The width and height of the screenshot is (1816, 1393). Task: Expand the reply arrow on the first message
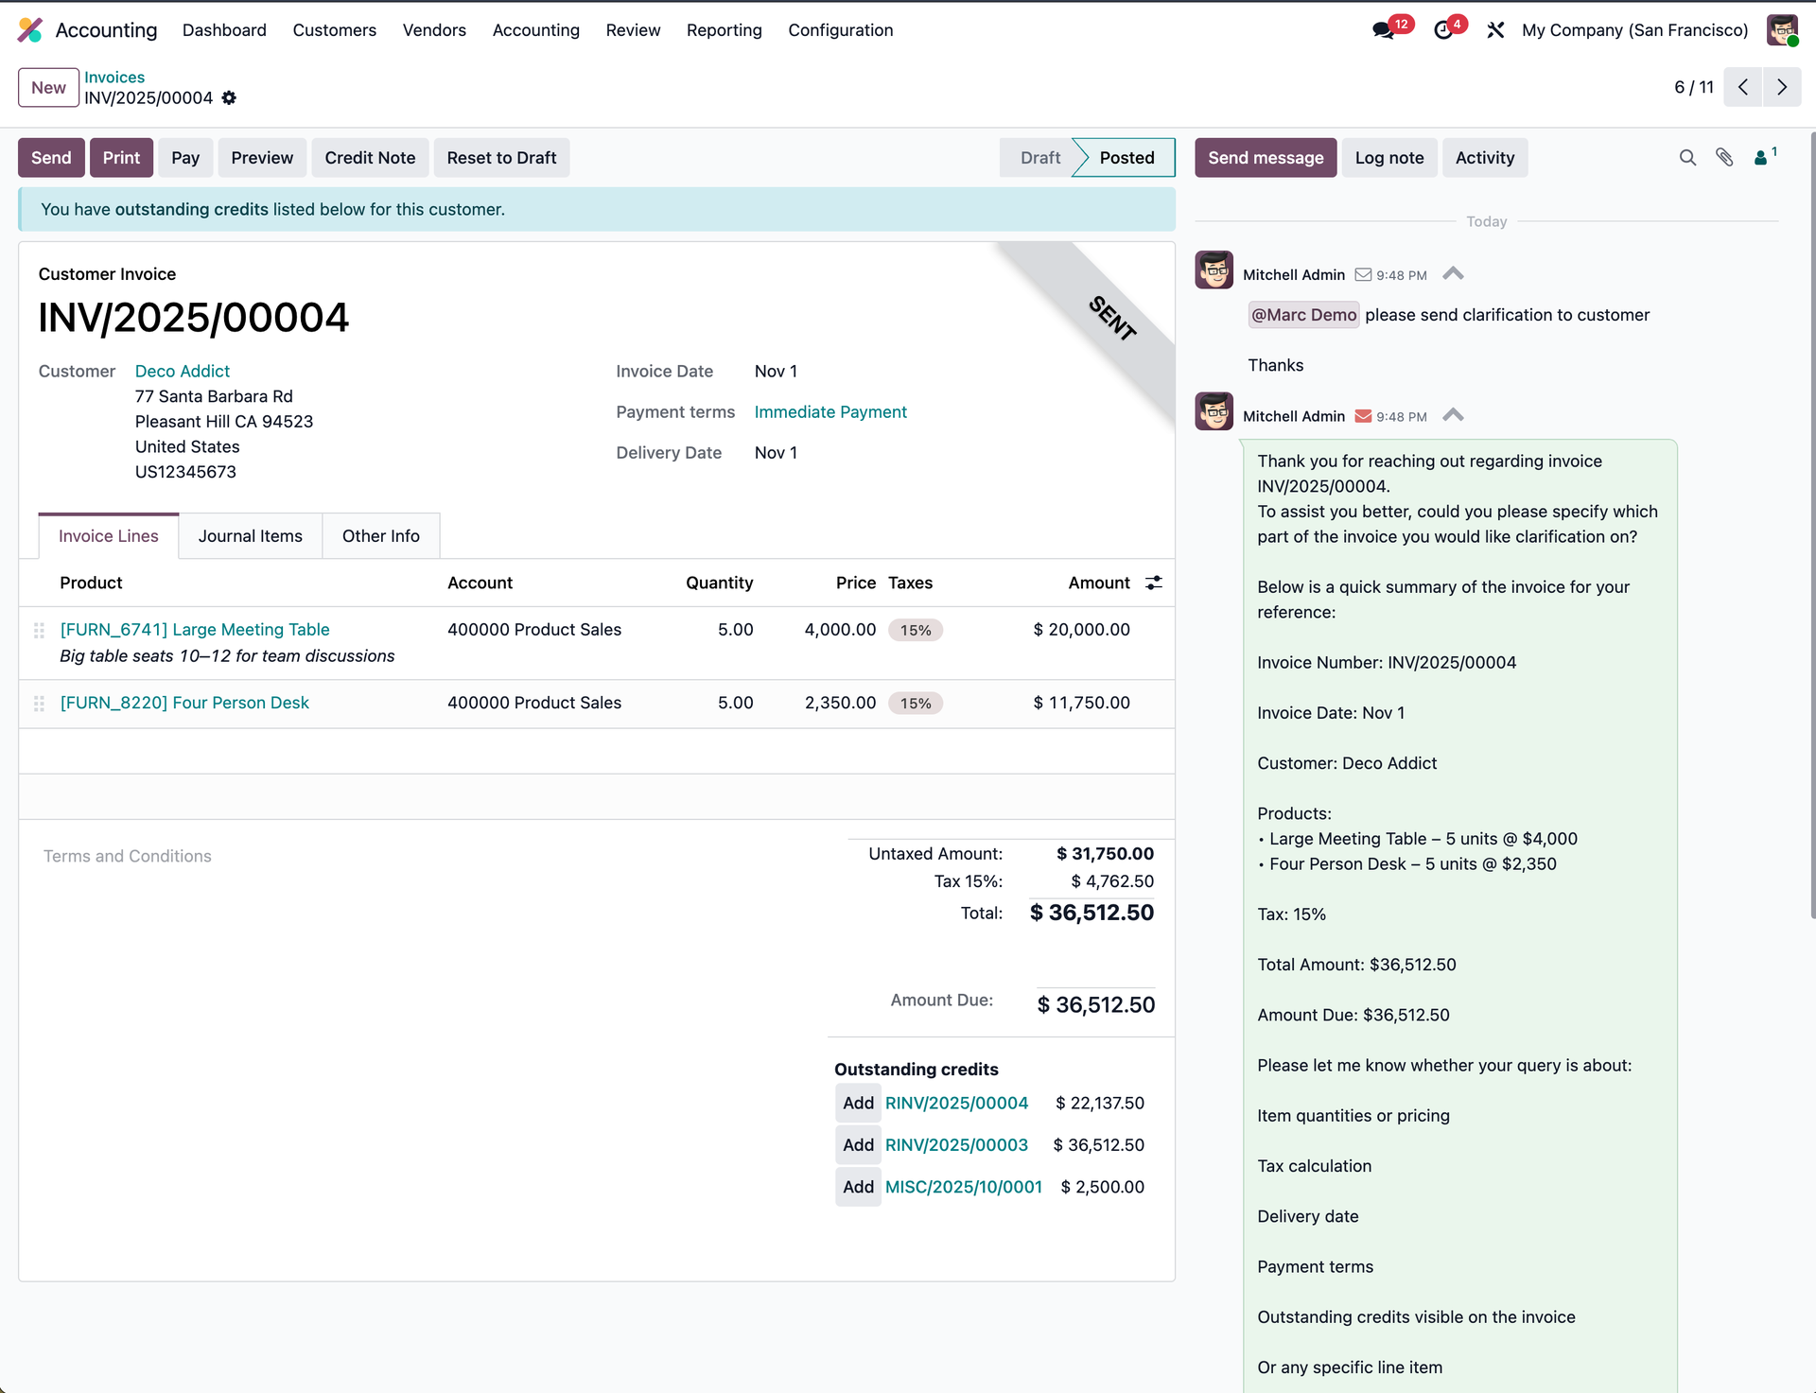(1453, 272)
